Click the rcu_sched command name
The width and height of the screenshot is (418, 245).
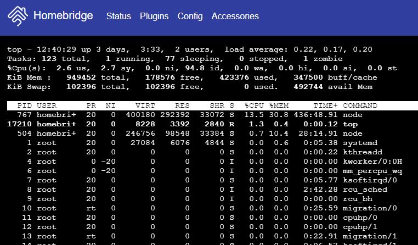[365, 190]
